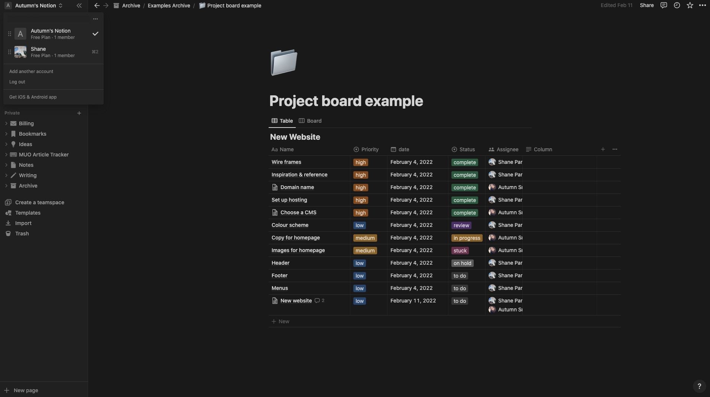Add a private page with plus icon
710x397 pixels.
click(79, 113)
